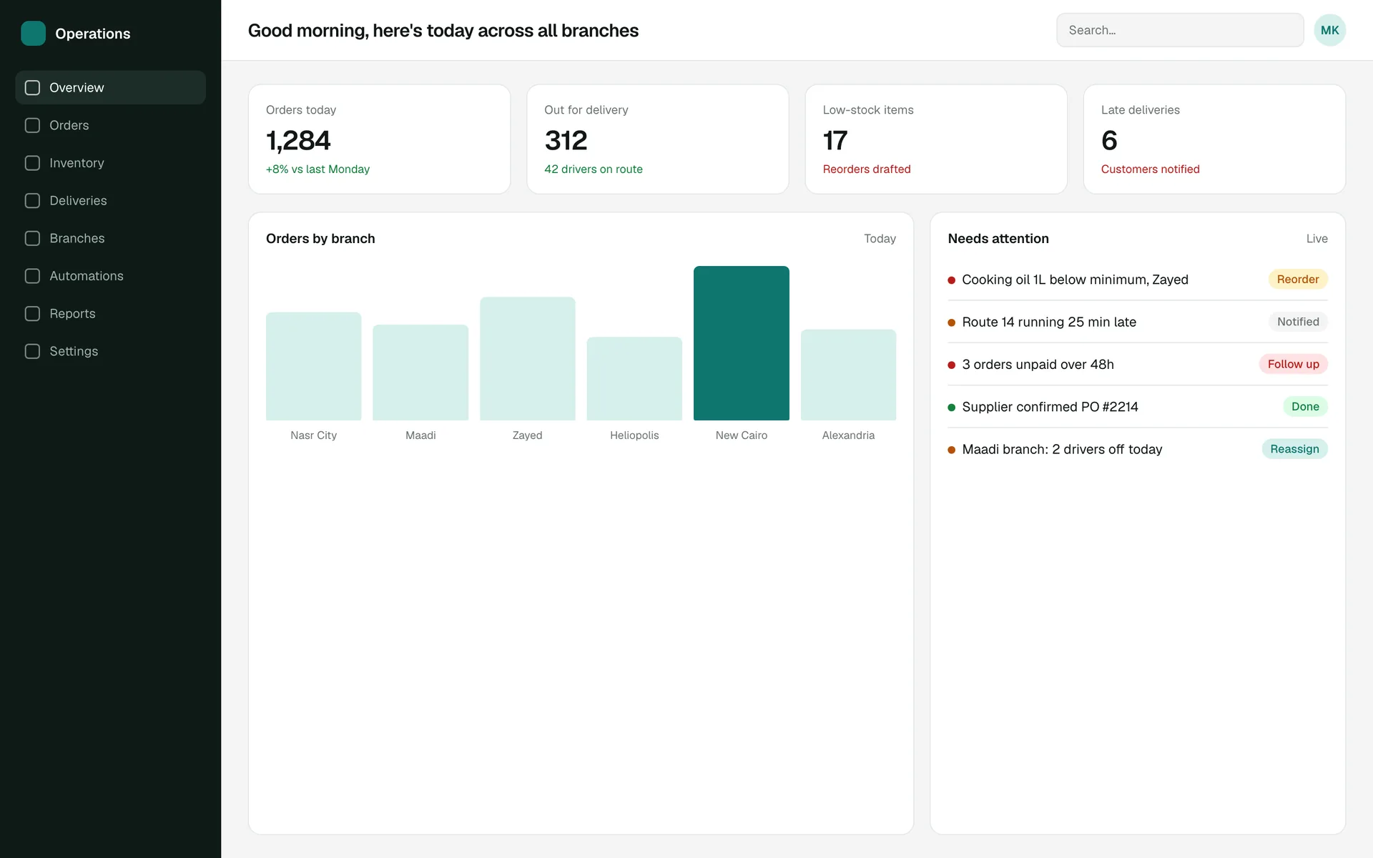Viewport: 1373px width, 858px height.
Task: Select the Alexandria chart bar
Action: [848, 375]
